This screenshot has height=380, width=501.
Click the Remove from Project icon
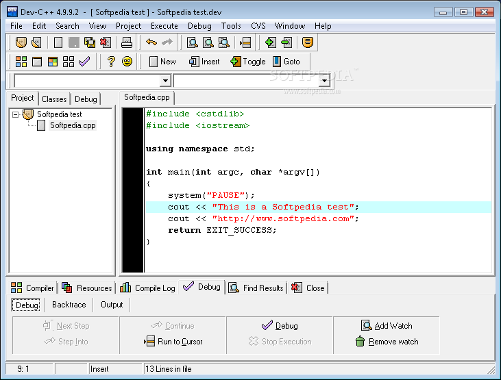(286, 42)
